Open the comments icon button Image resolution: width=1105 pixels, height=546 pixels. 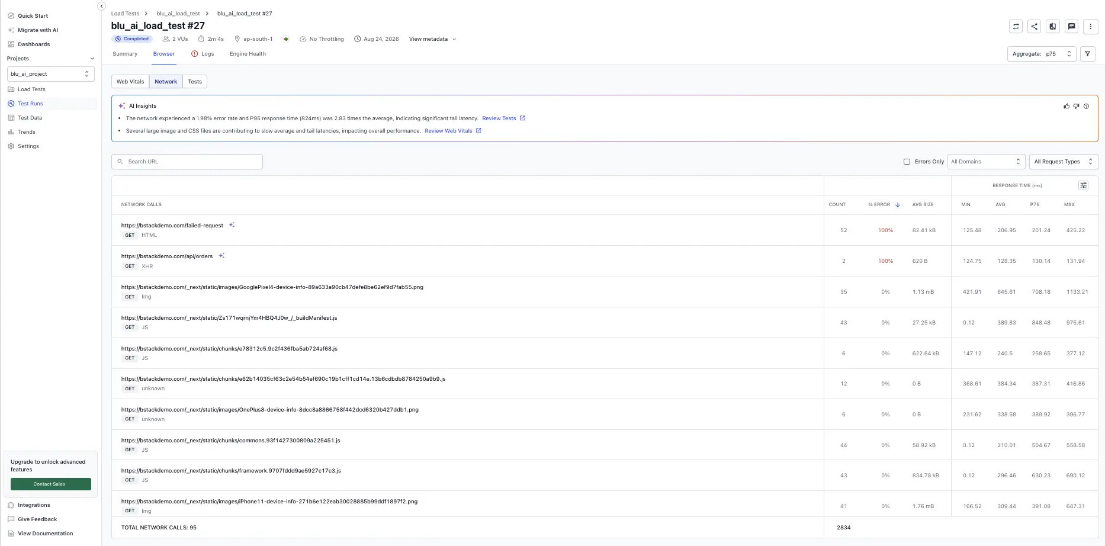[1071, 26]
